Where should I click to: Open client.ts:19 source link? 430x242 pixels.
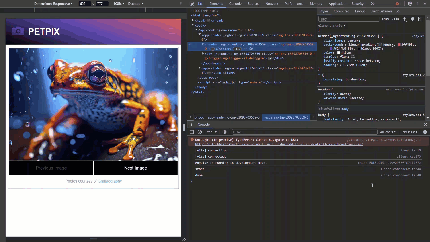coord(410,150)
